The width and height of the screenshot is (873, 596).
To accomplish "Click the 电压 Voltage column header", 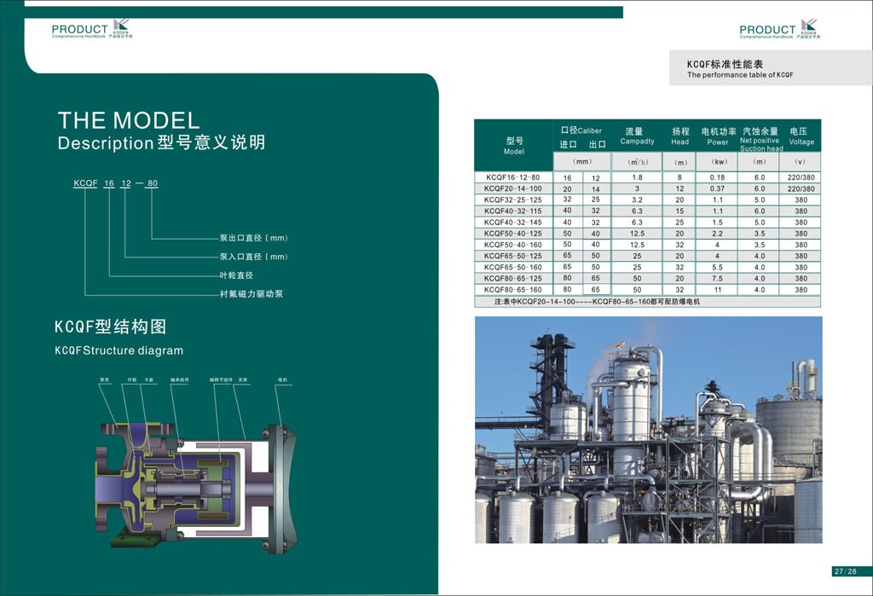I will pyautogui.click(x=801, y=136).
